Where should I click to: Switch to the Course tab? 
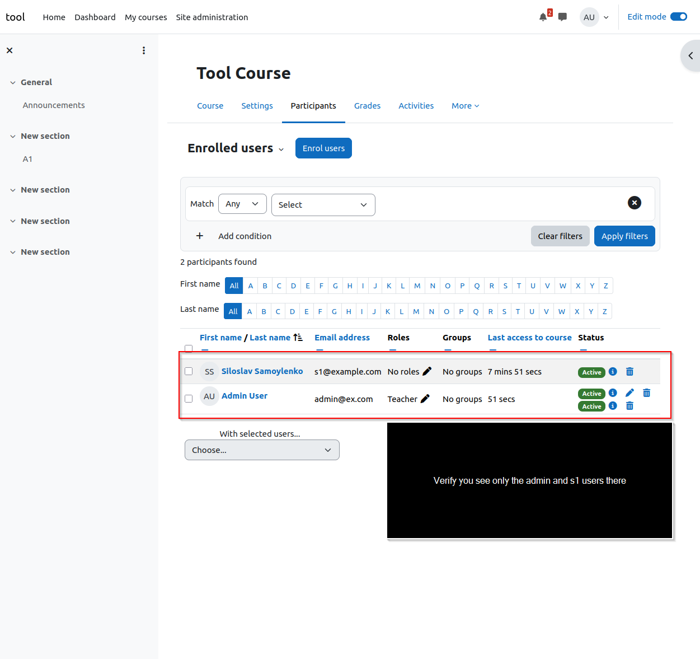point(210,106)
